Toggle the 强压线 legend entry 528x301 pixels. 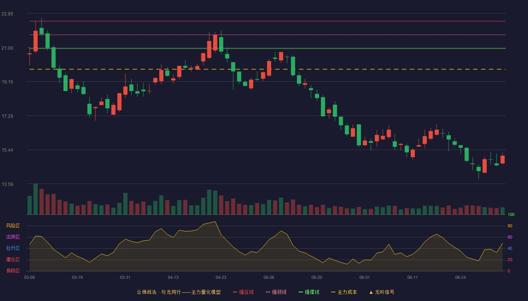click(243, 292)
